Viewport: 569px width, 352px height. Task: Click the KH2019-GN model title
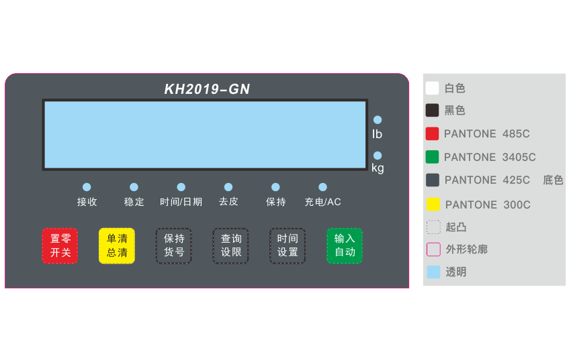pos(207,89)
